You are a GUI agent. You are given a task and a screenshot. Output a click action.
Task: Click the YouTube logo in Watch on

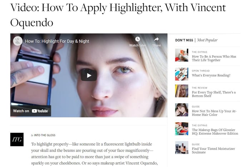[x=40, y=111]
